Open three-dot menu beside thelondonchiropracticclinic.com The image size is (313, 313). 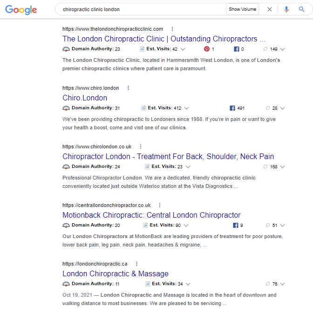click(x=172, y=29)
